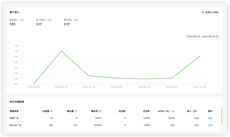This screenshot has height=137, width=230.
Task: View details for Banner广告 row
Action: (210, 125)
